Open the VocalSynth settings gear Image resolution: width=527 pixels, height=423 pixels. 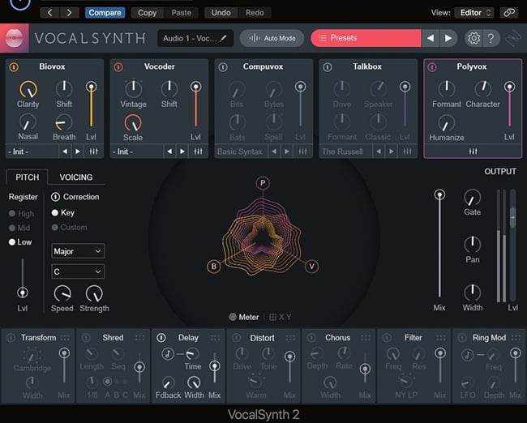[473, 38]
